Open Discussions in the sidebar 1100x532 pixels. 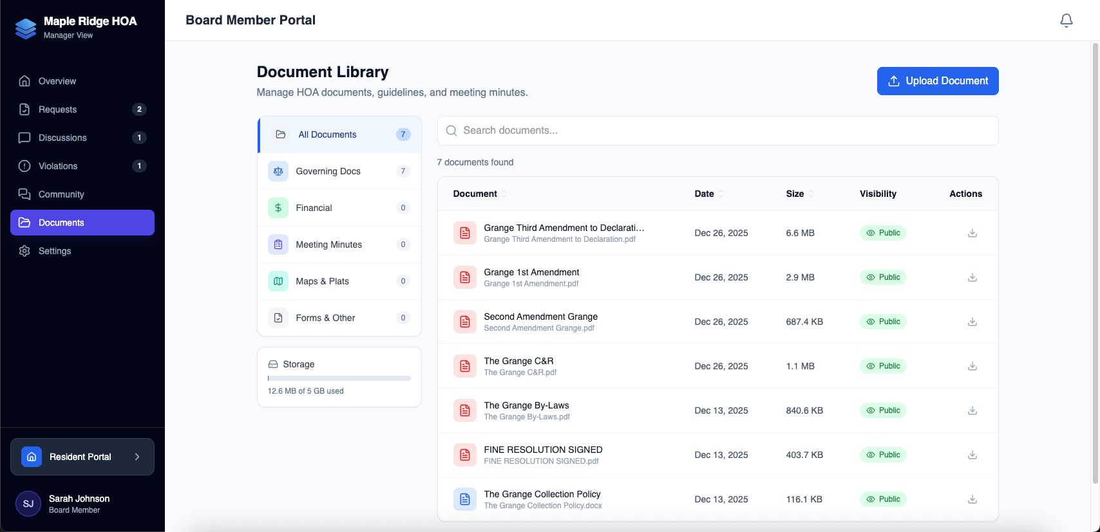pos(82,138)
